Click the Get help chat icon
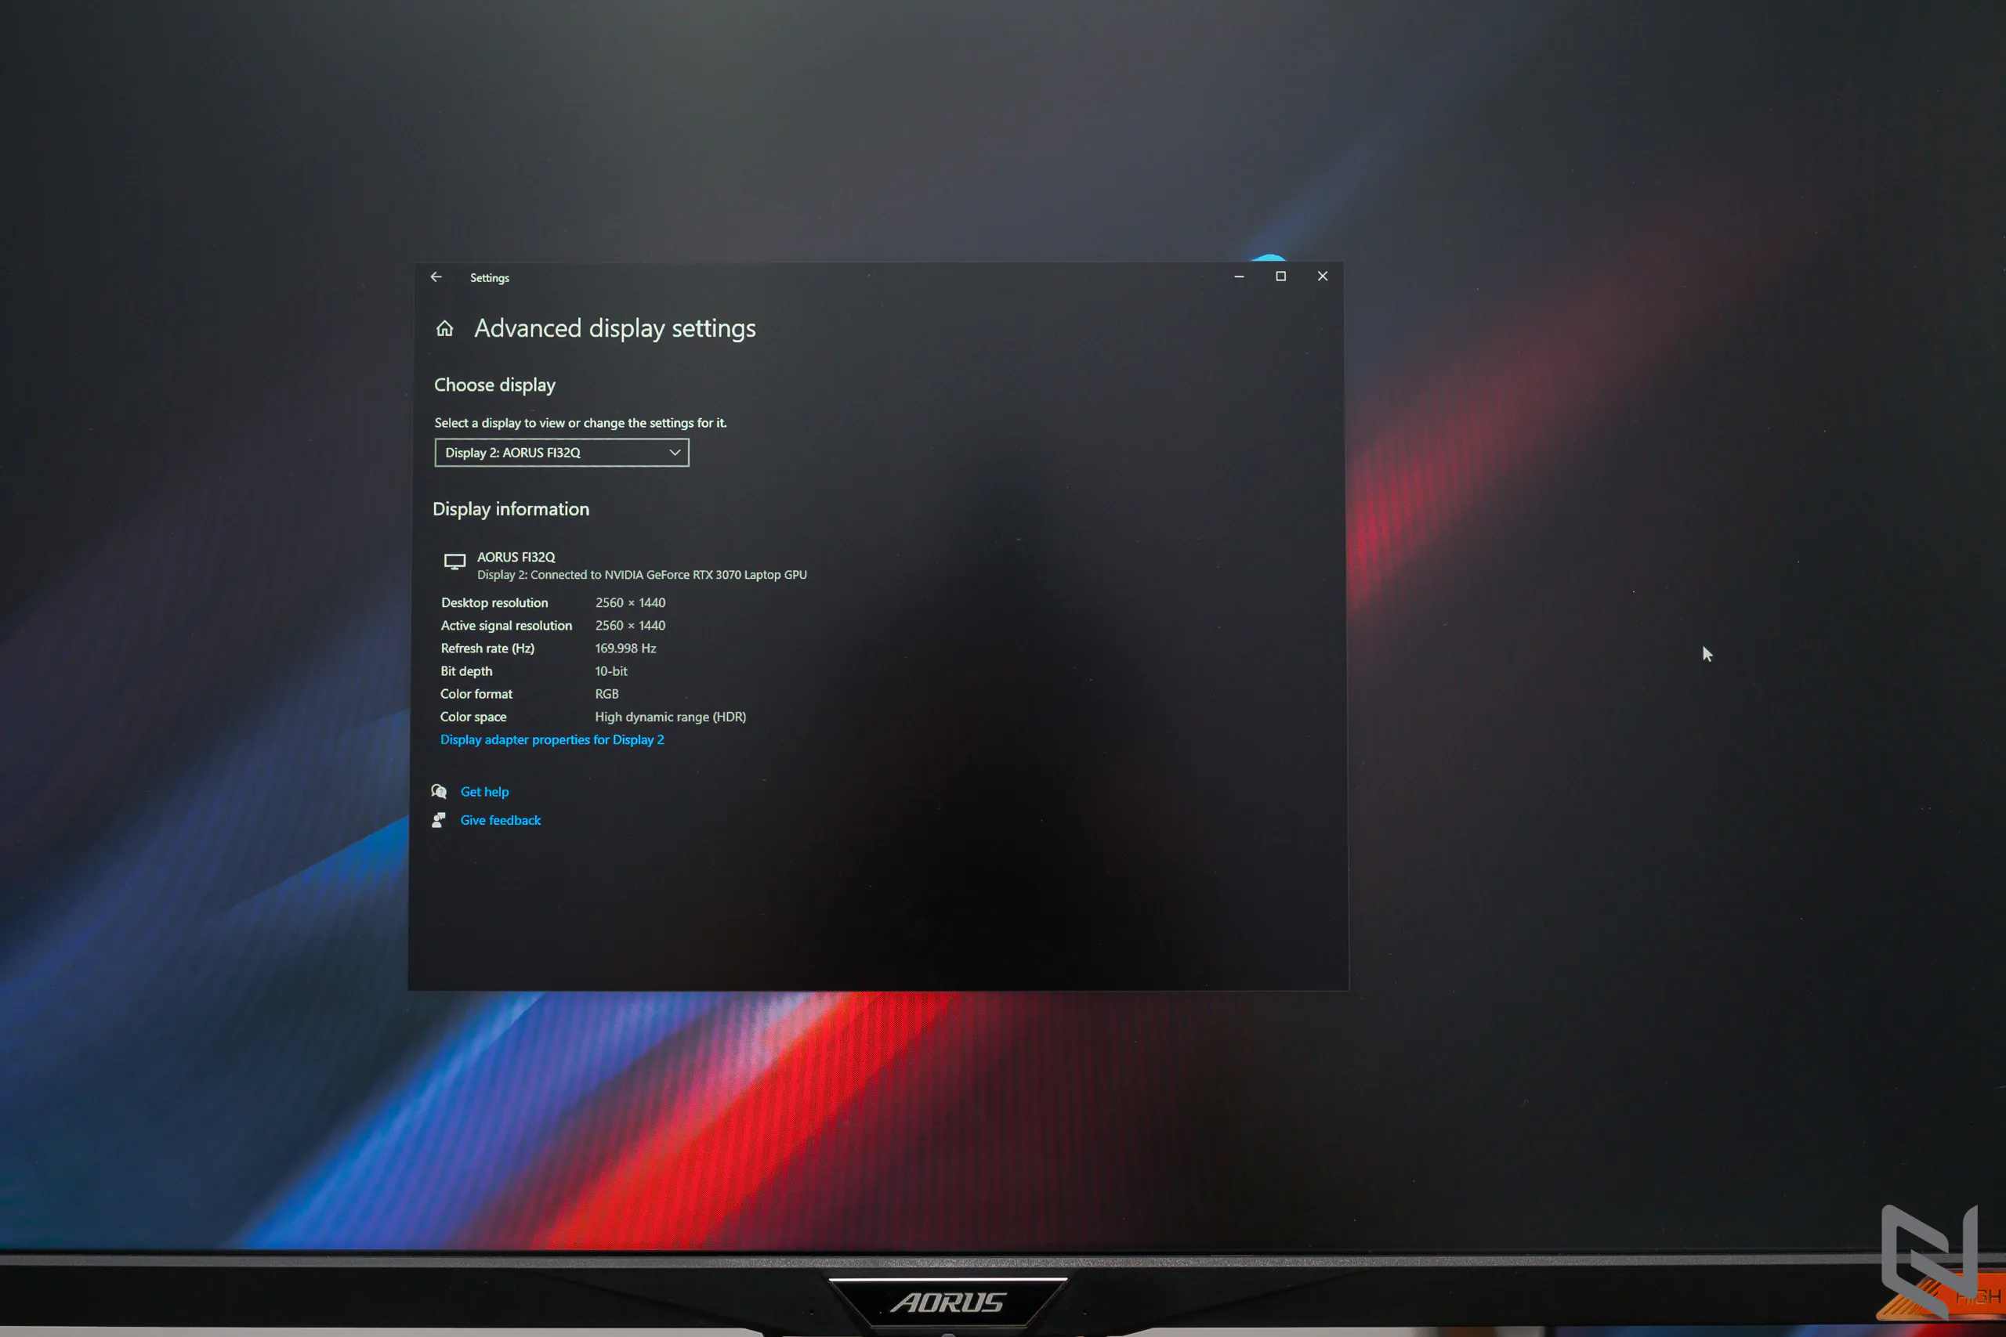The height and width of the screenshot is (1337, 2006). (440, 791)
